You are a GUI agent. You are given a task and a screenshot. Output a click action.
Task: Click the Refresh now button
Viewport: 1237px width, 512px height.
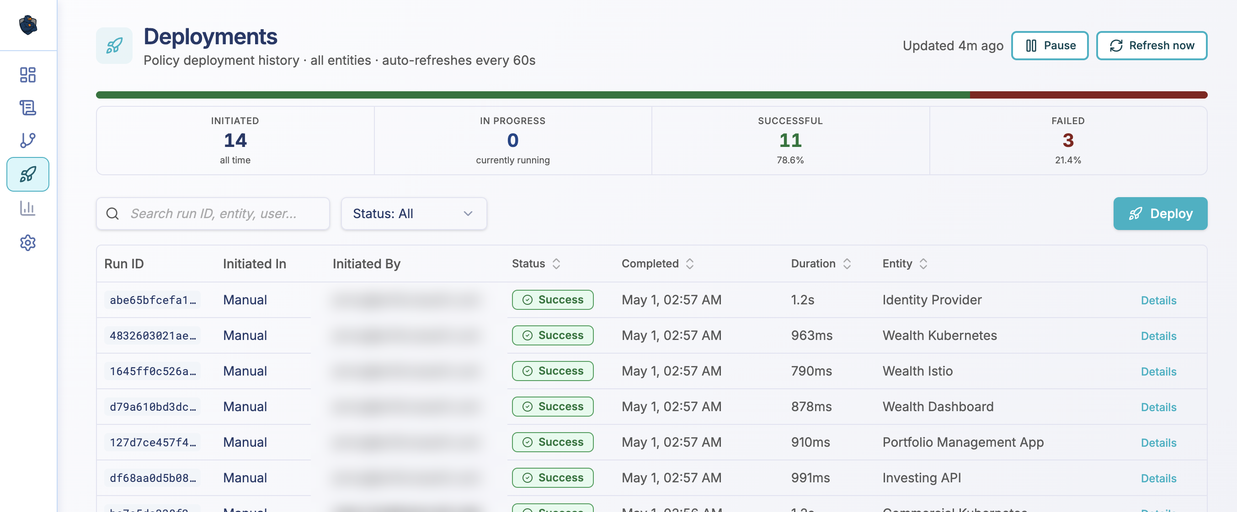click(x=1152, y=46)
